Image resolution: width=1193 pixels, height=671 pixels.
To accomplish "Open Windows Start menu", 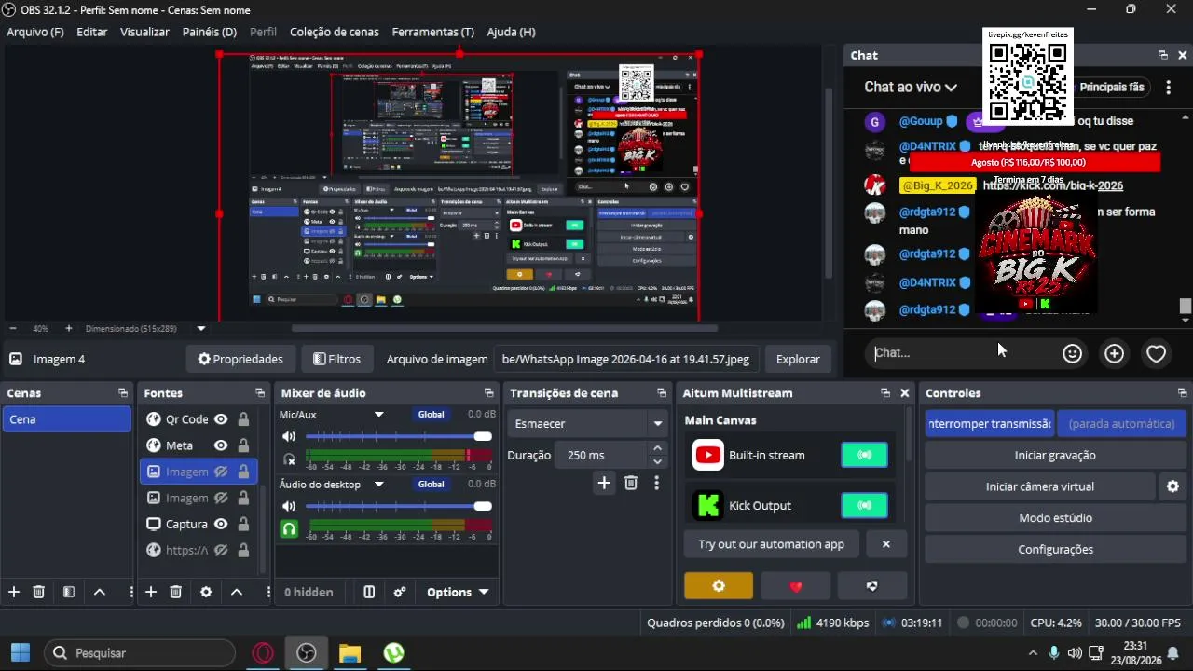I will [x=21, y=653].
